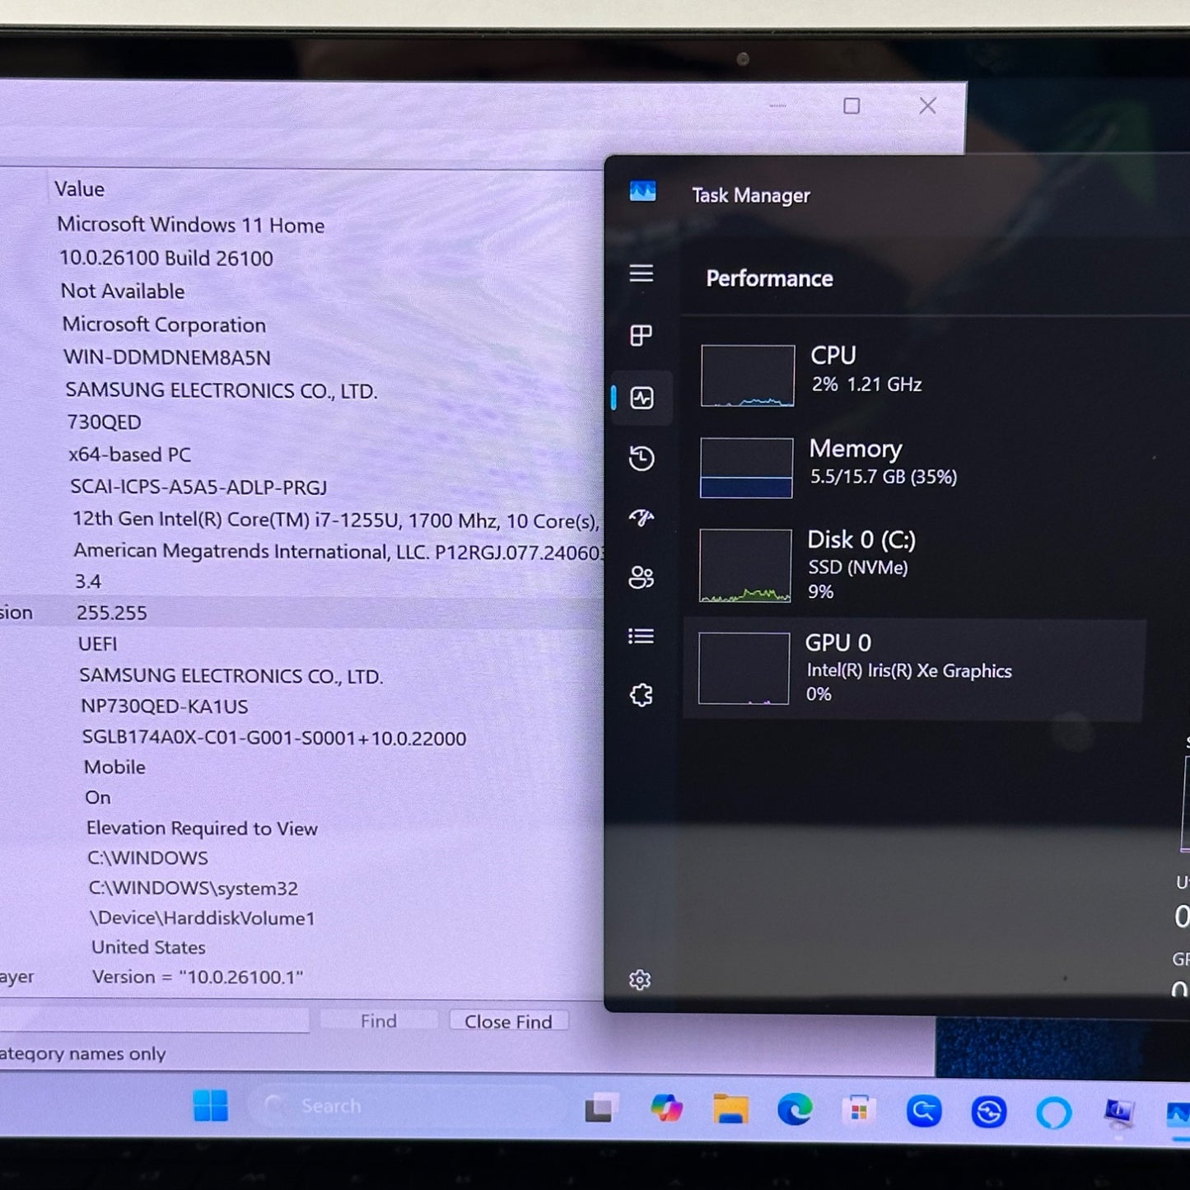Open Details list page icon
Image resolution: width=1190 pixels, height=1190 pixels.
pos(641,637)
